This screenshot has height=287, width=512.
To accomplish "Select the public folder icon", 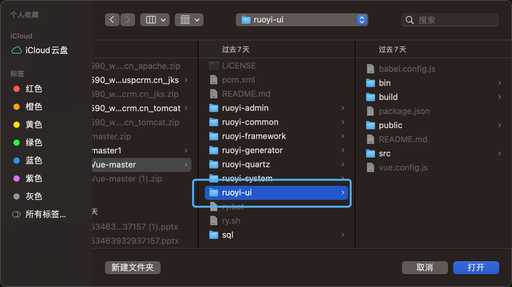I will (x=370, y=125).
